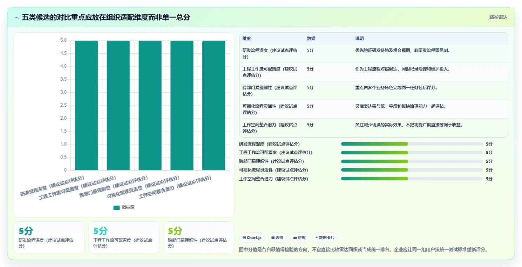Click the 跨部门易理解性 progress list label
Image resolution: width=522 pixels, height=267 pixels.
point(271,161)
